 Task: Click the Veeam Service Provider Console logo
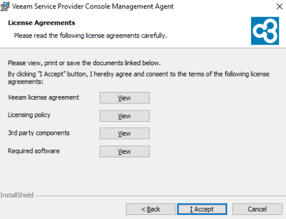point(265,31)
